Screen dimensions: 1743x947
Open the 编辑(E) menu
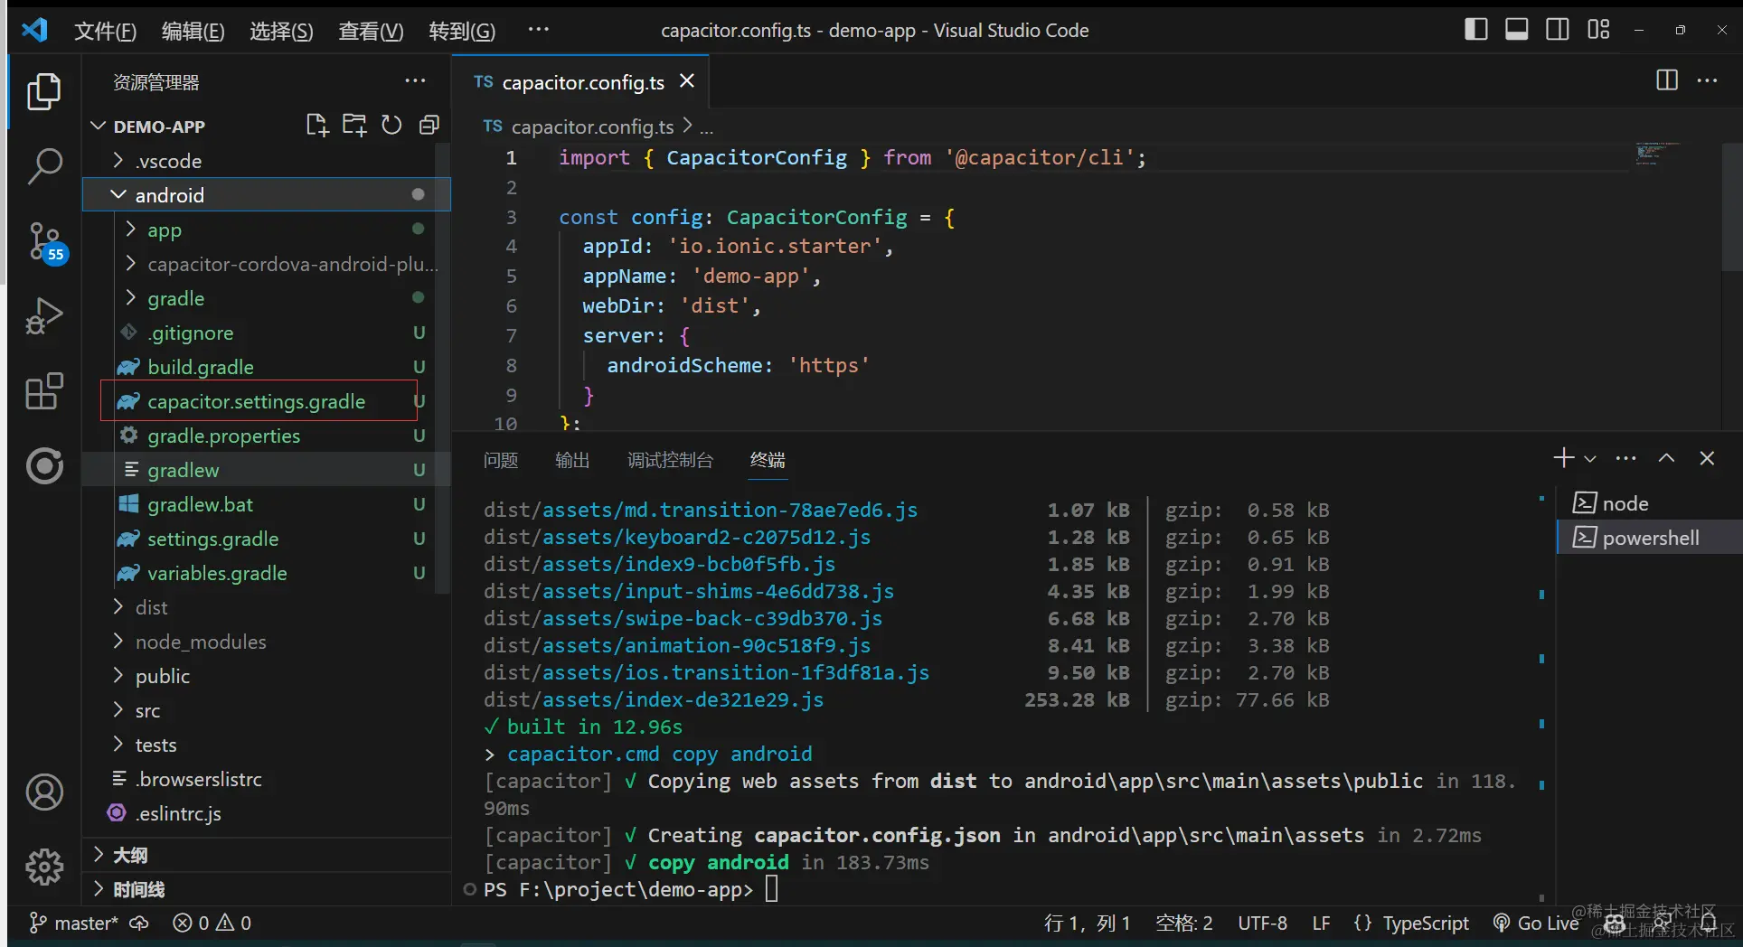click(x=193, y=31)
